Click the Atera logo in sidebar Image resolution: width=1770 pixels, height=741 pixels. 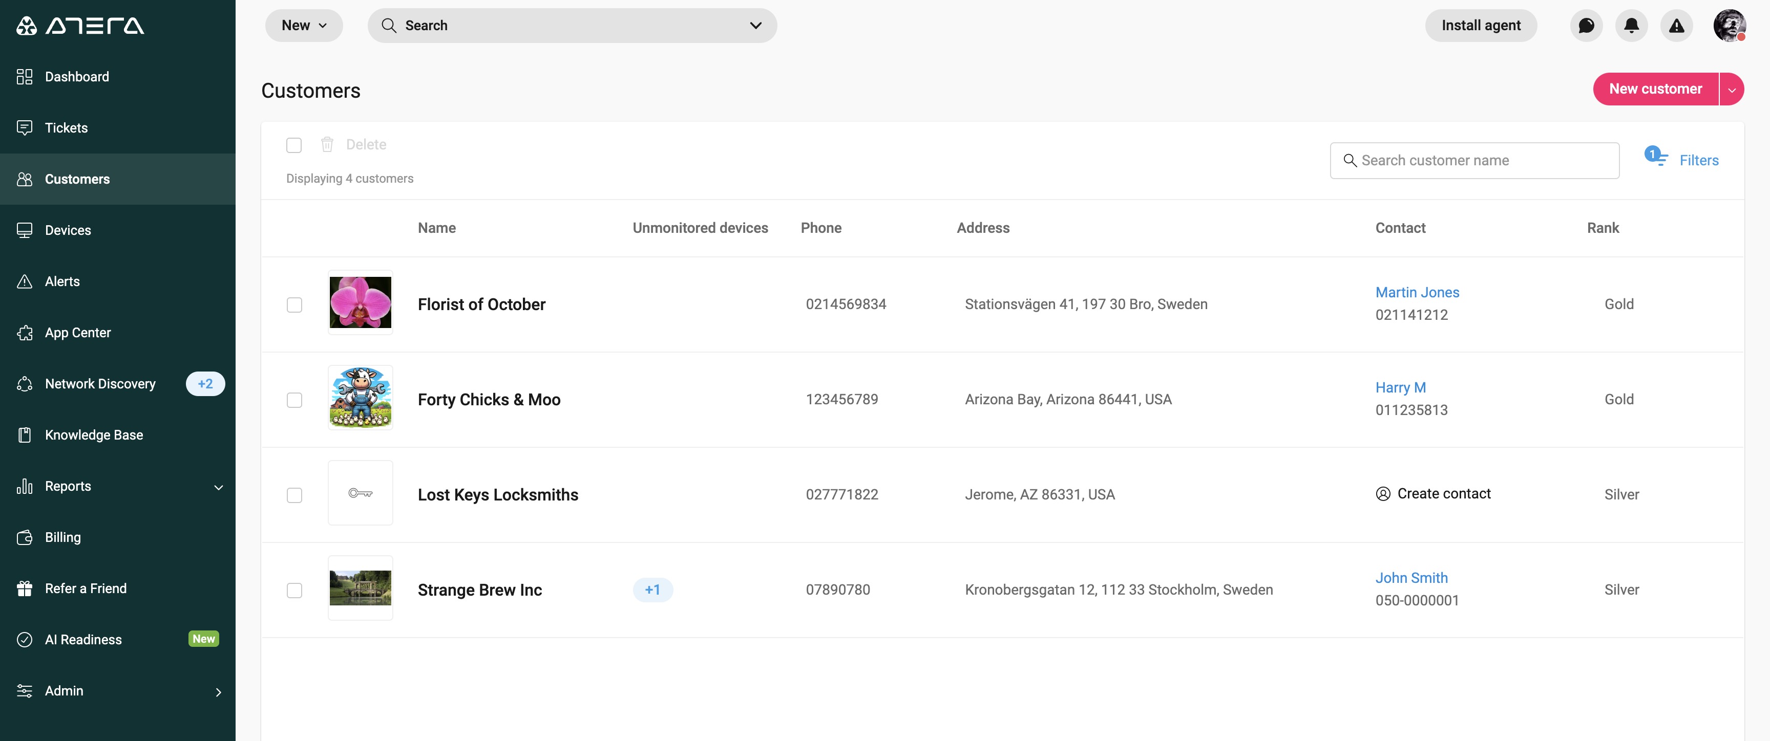coord(80,26)
